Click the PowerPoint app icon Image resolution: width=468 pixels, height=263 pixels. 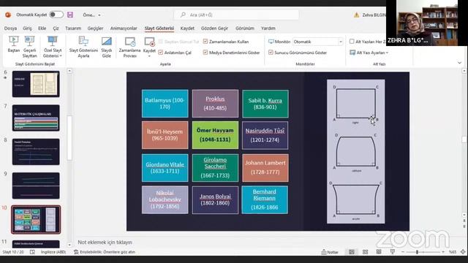[x=8, y=15]
